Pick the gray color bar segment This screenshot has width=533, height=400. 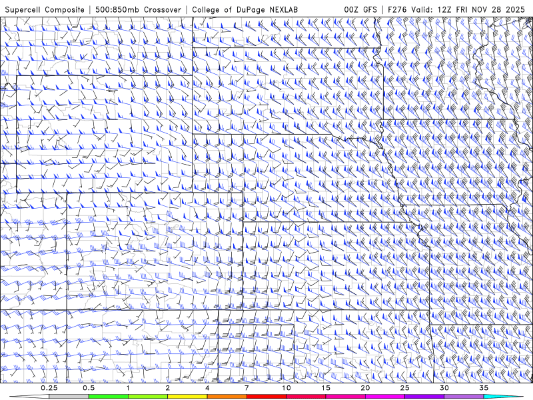coord(69,397)
